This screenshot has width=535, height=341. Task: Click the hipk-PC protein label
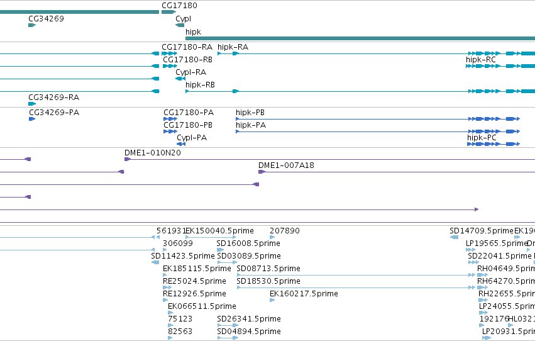click(x=482, y=138)
